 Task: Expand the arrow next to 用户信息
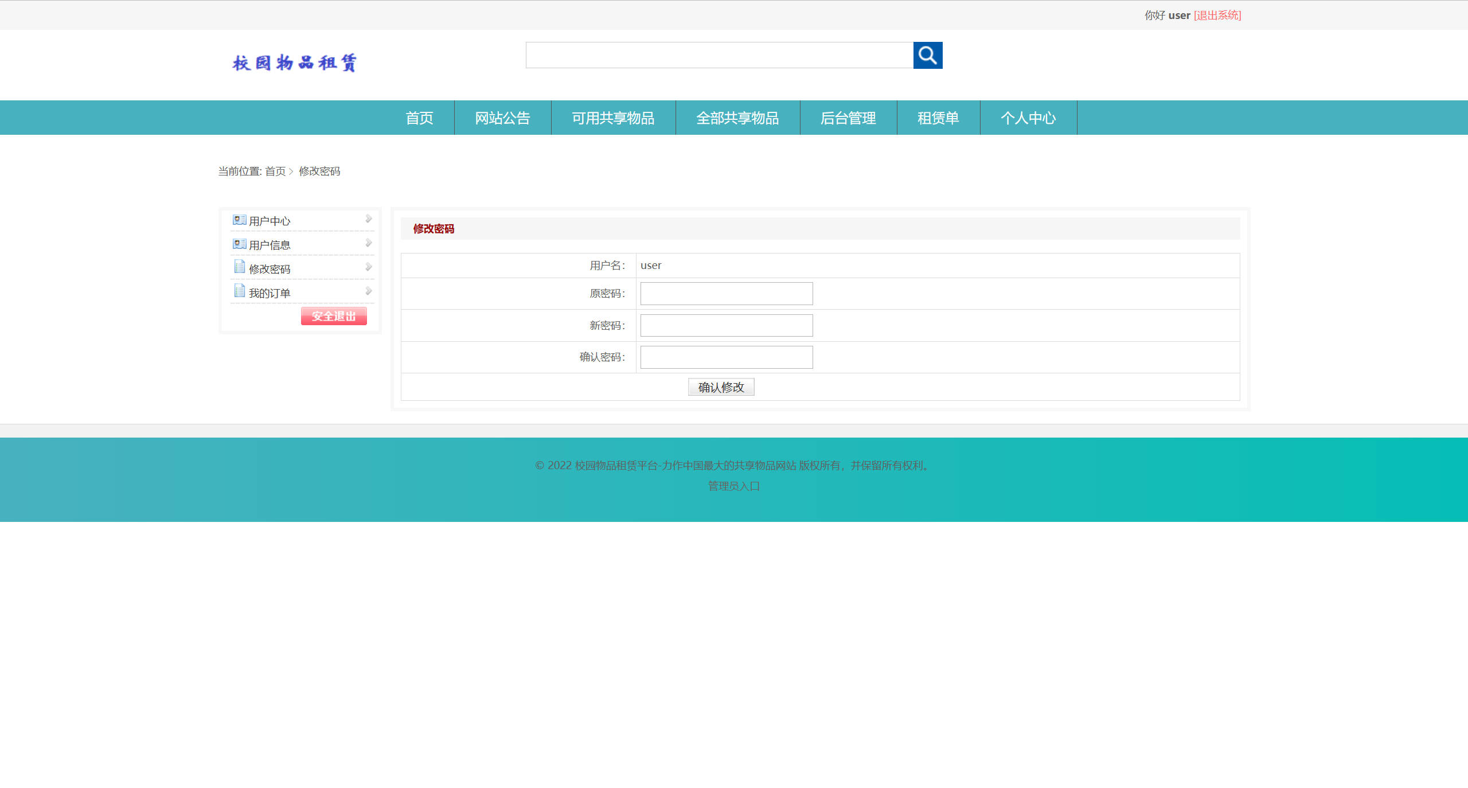pyautogui.click(x=369, y=243)
